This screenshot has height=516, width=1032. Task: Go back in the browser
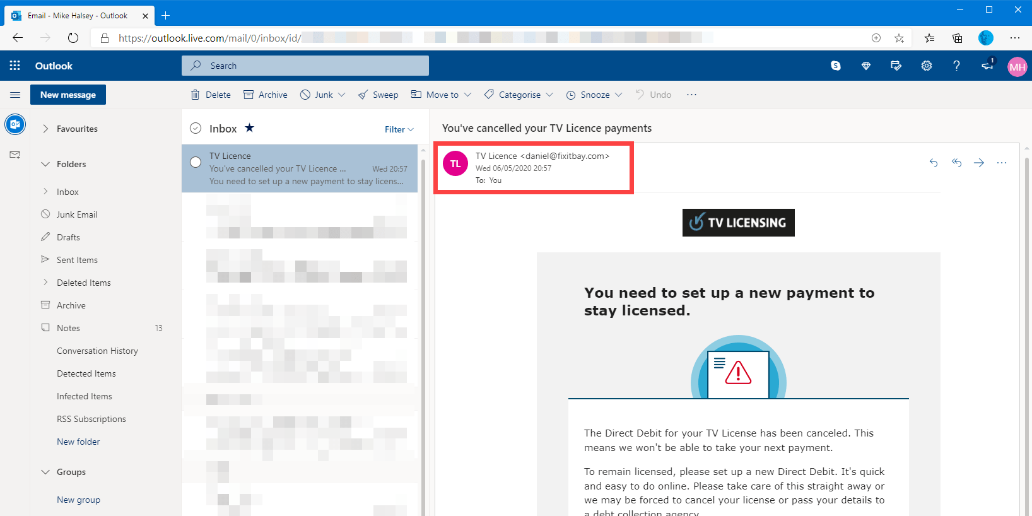(18, 38)
